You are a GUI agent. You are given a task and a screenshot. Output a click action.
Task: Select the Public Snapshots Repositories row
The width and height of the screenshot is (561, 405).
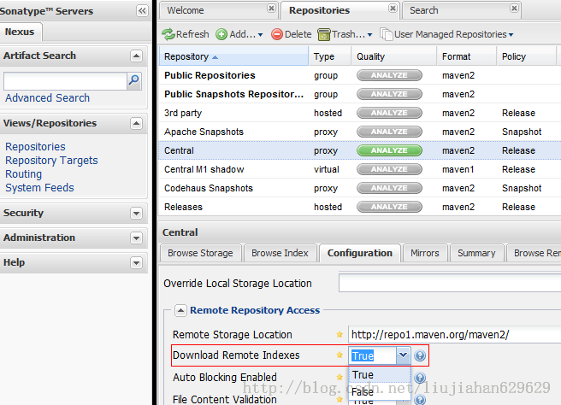coord(359,94)
